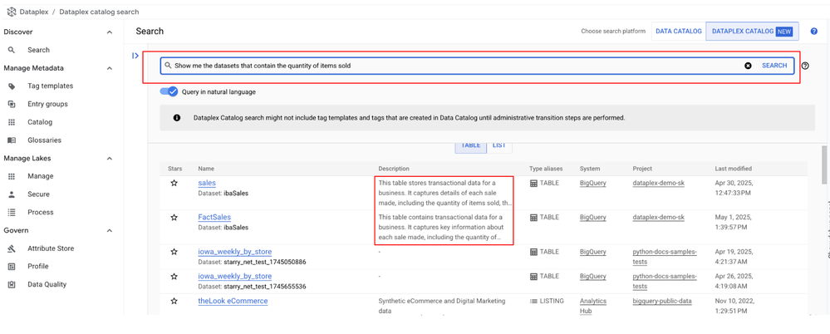
Task: Star the theLook eCommerce entry
Action: pyautogui.click(x=174, y=302)
